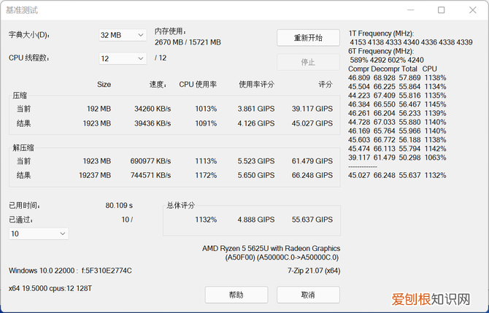489x313 pixels.
Task: Open the dictionary size dropdown showing 32 MB
Action: [122, 35]
